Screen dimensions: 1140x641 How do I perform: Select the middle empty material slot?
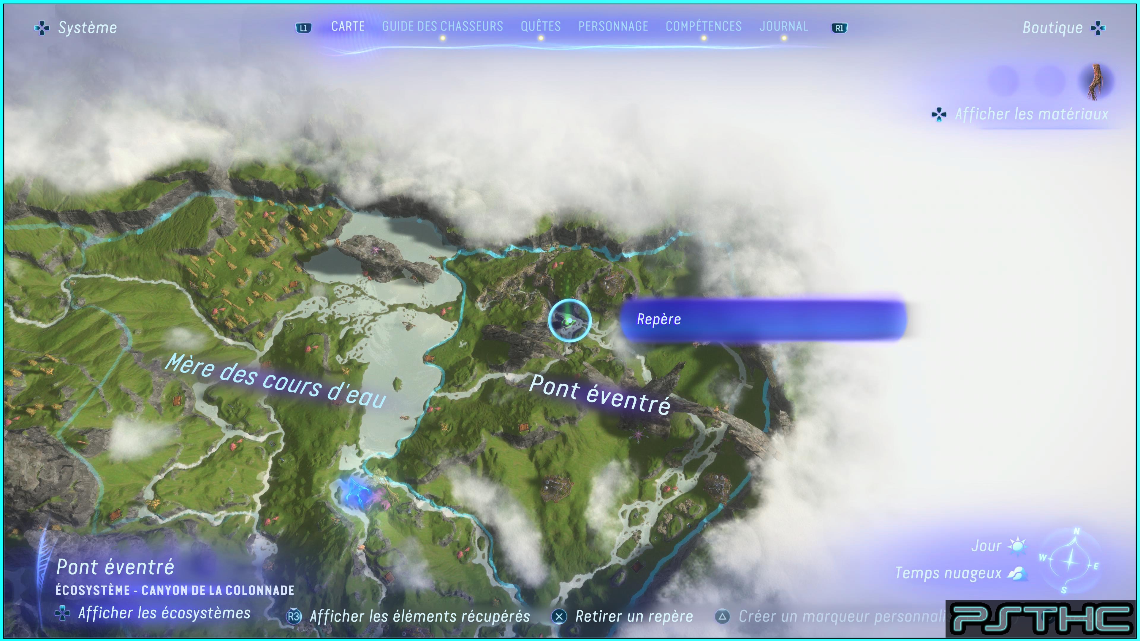[x=1050, y=81]
